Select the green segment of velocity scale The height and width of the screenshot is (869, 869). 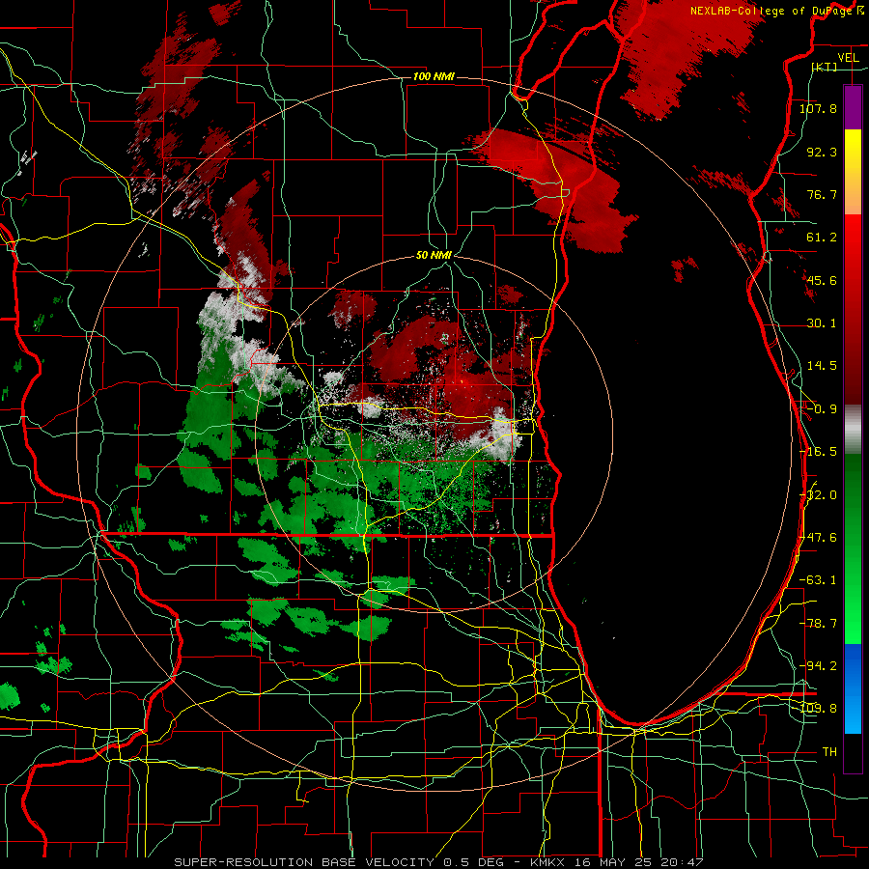point(853,549)
